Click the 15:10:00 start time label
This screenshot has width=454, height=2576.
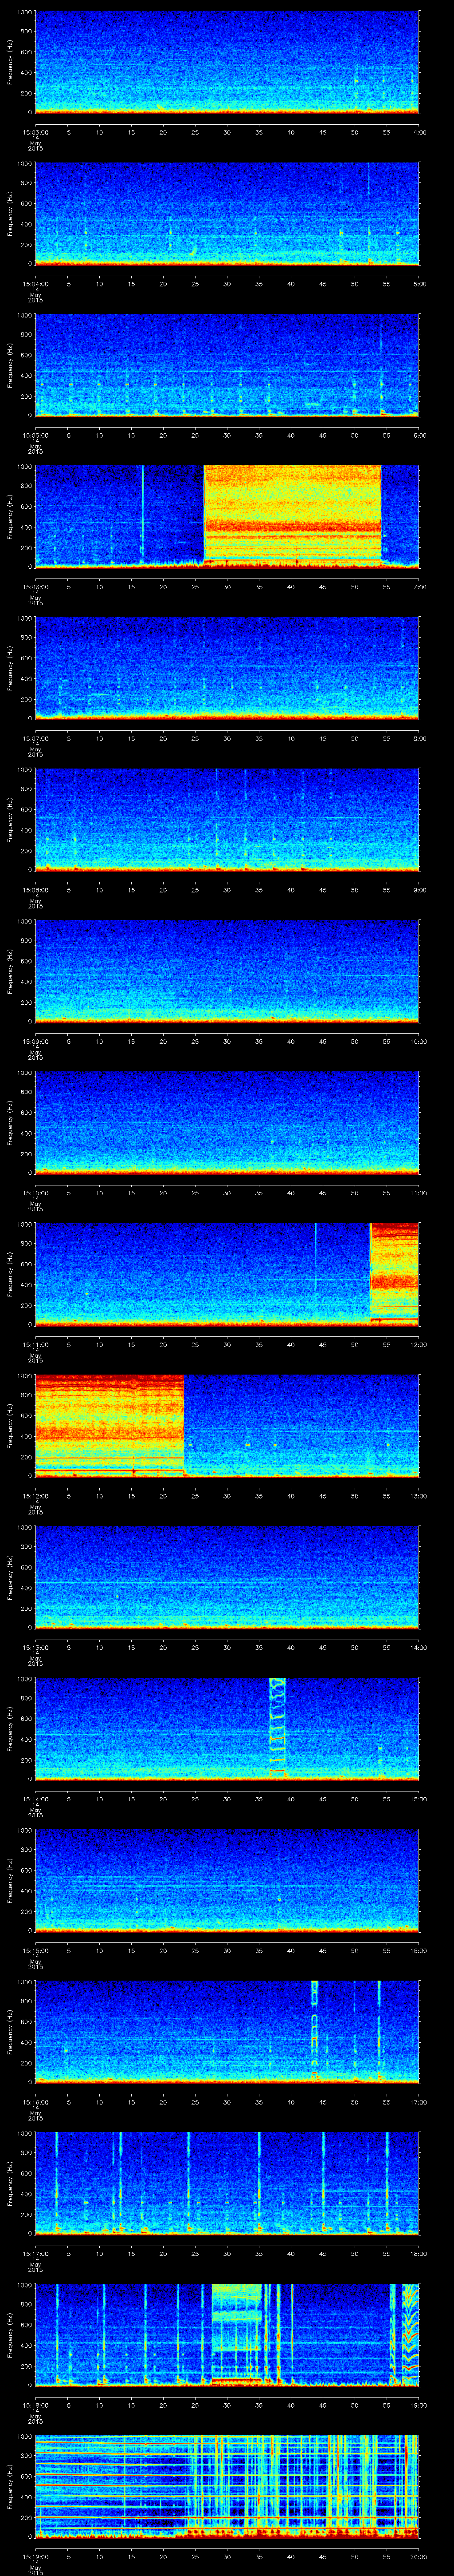tap(35, 1193)
